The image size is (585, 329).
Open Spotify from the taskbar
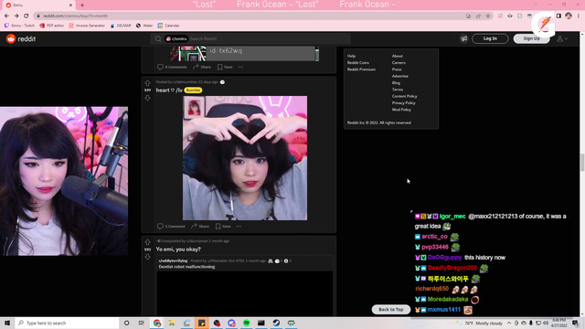[246, 323]
